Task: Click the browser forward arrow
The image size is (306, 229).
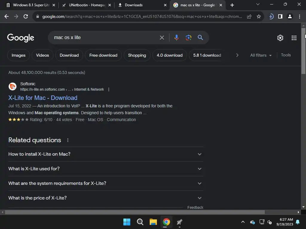Action: tap(16, 17)
